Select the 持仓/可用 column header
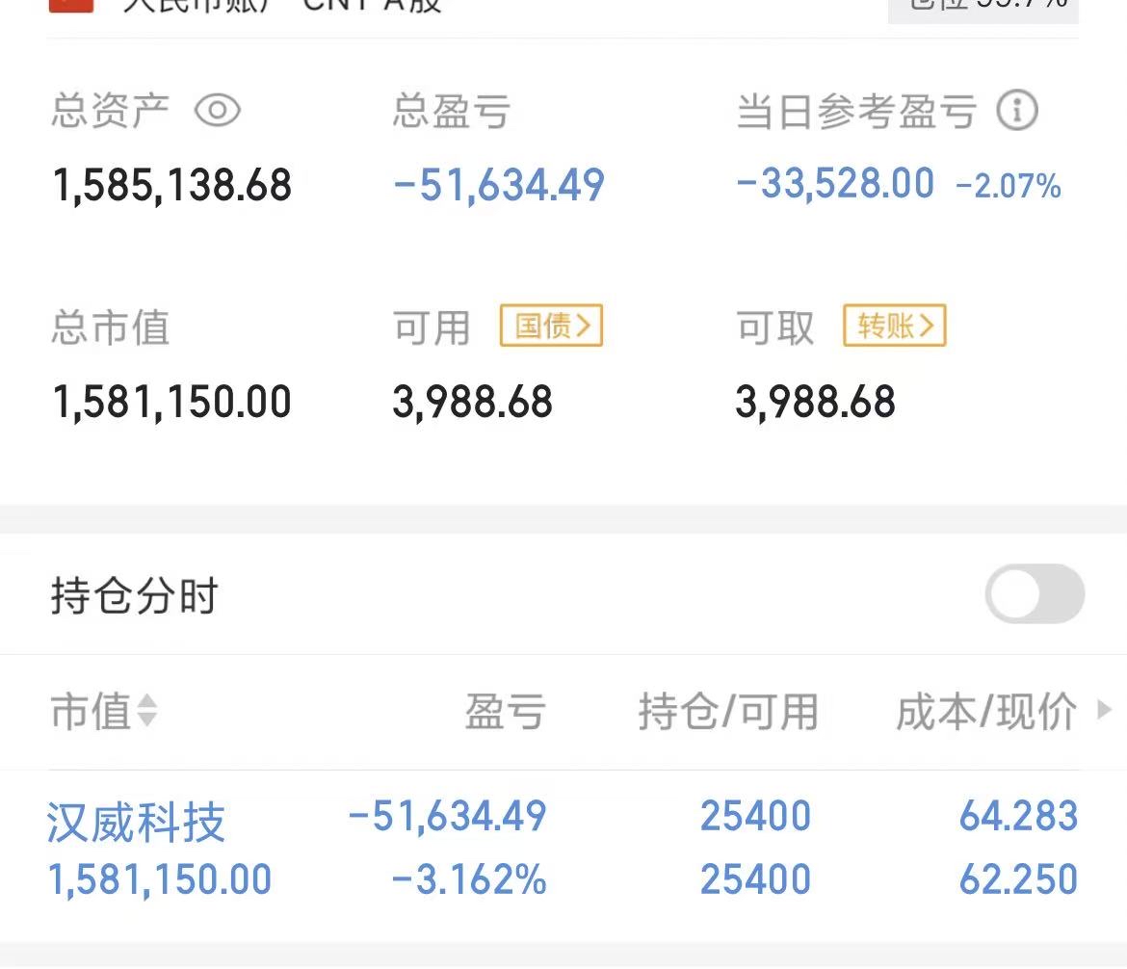 (x=727, y=712)
